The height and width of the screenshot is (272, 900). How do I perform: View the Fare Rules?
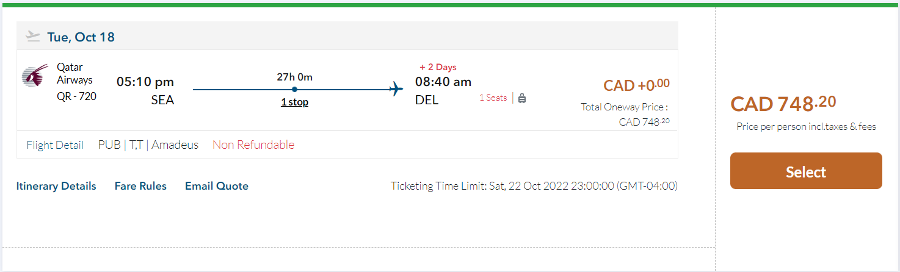point(140,186)
